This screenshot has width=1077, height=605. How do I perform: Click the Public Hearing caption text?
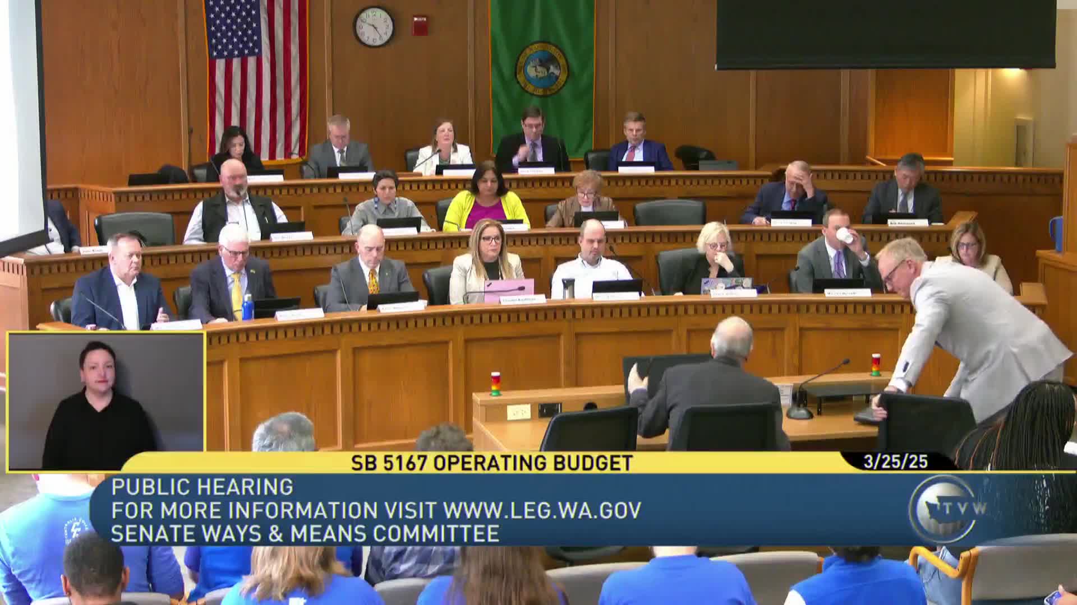pyautogui.click(x=202, y=487)
